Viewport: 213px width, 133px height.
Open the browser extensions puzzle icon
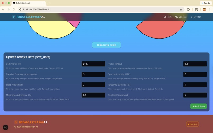(x=188, y=9)
